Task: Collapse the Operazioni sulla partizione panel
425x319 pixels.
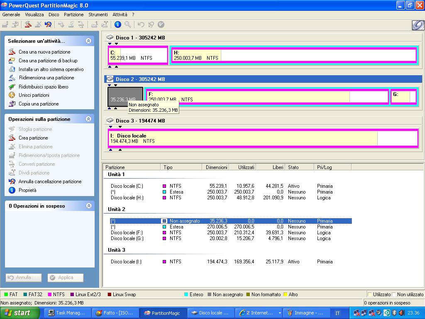Action: (88, 119)
